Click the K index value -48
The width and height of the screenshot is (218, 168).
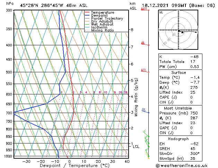click(194, 57)
